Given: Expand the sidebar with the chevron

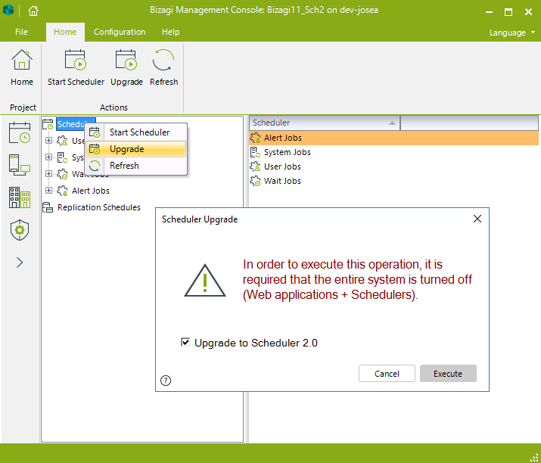Looking at the screenshot, I should (20, 263).
